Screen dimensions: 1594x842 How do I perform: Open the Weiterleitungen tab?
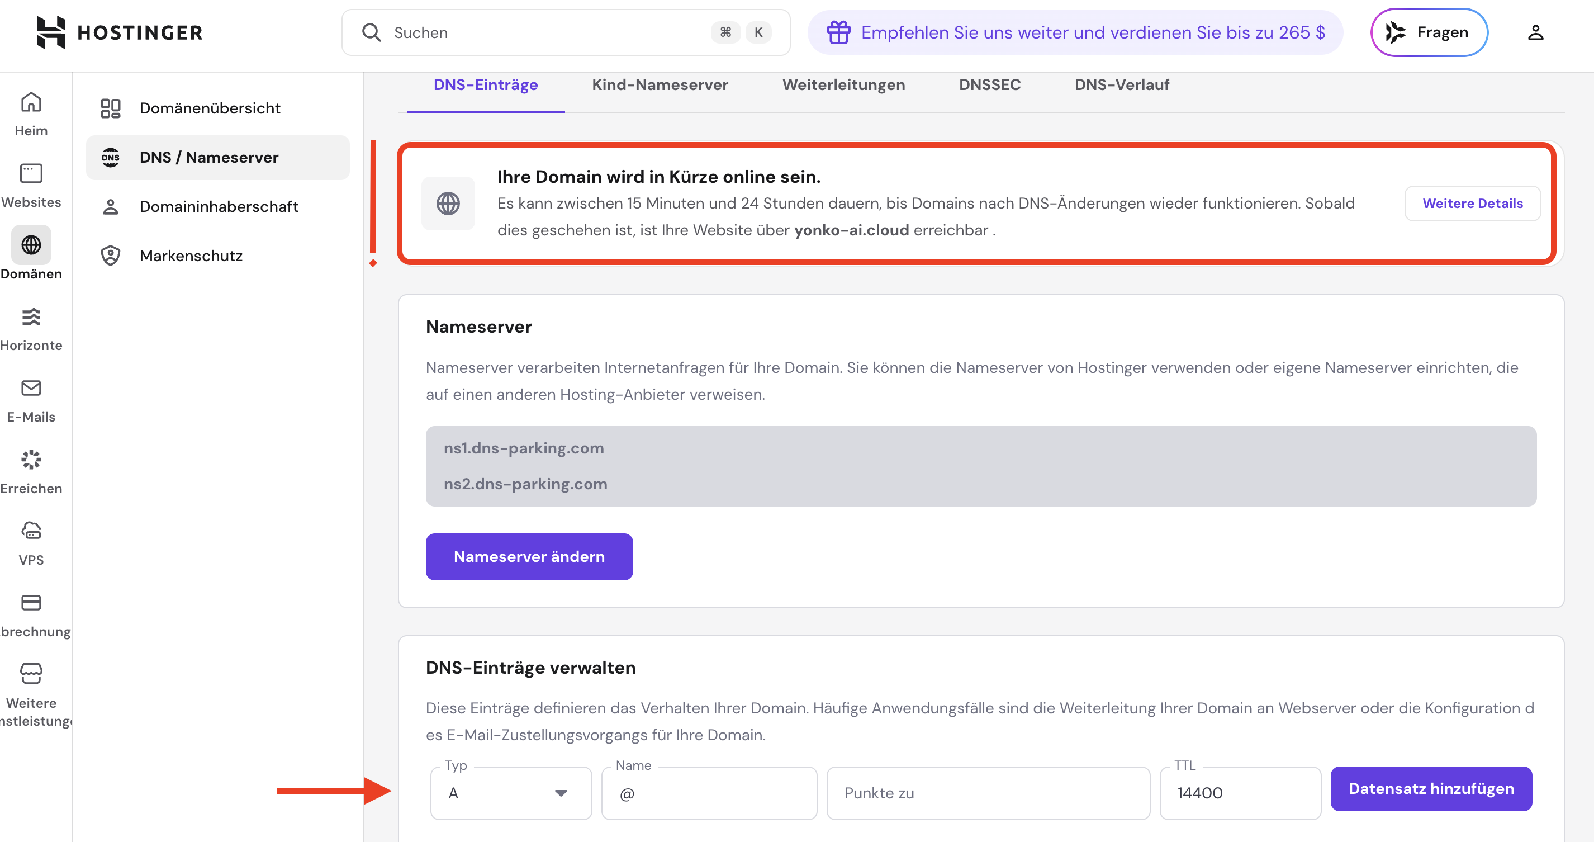[x=844, y=85]
